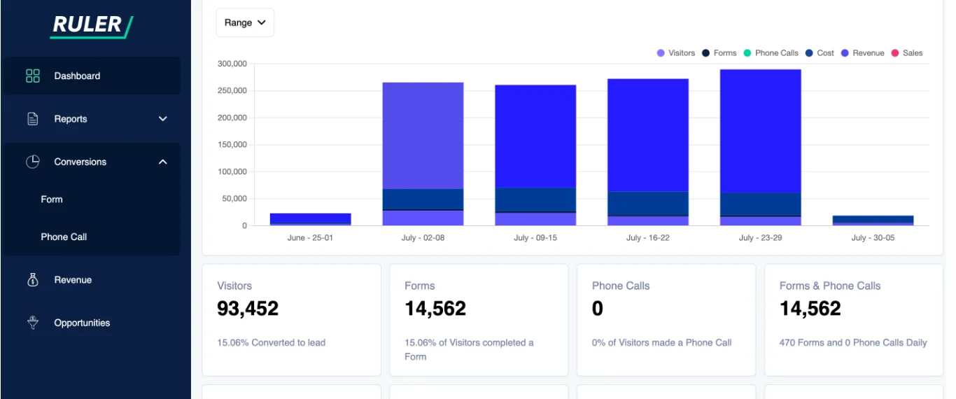
Task: Collapse the Conversions chevron arrow
Action: pos(163,162)
